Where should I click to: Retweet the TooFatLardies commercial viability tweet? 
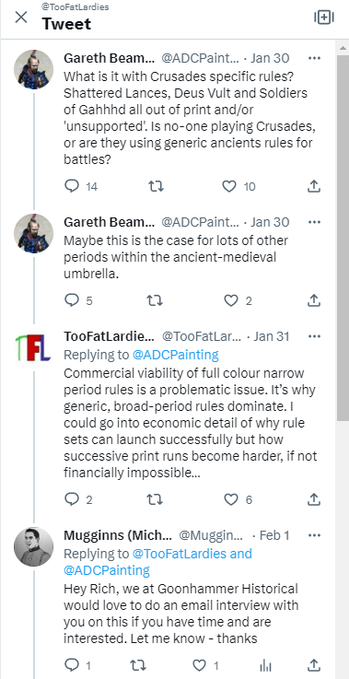click(x=155, y=499)
